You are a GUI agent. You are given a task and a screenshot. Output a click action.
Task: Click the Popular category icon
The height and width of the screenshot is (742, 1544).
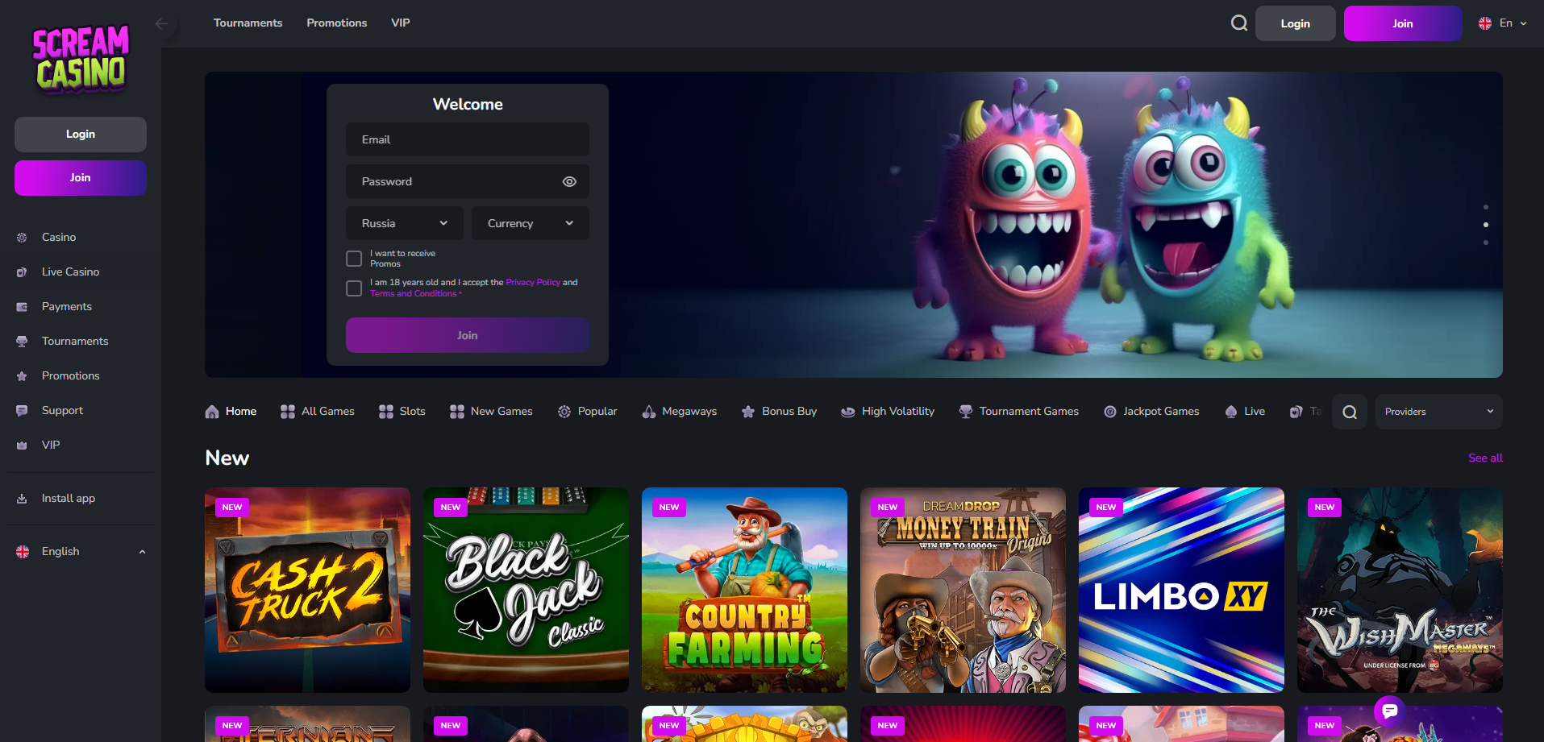click(x=564, y=412)
